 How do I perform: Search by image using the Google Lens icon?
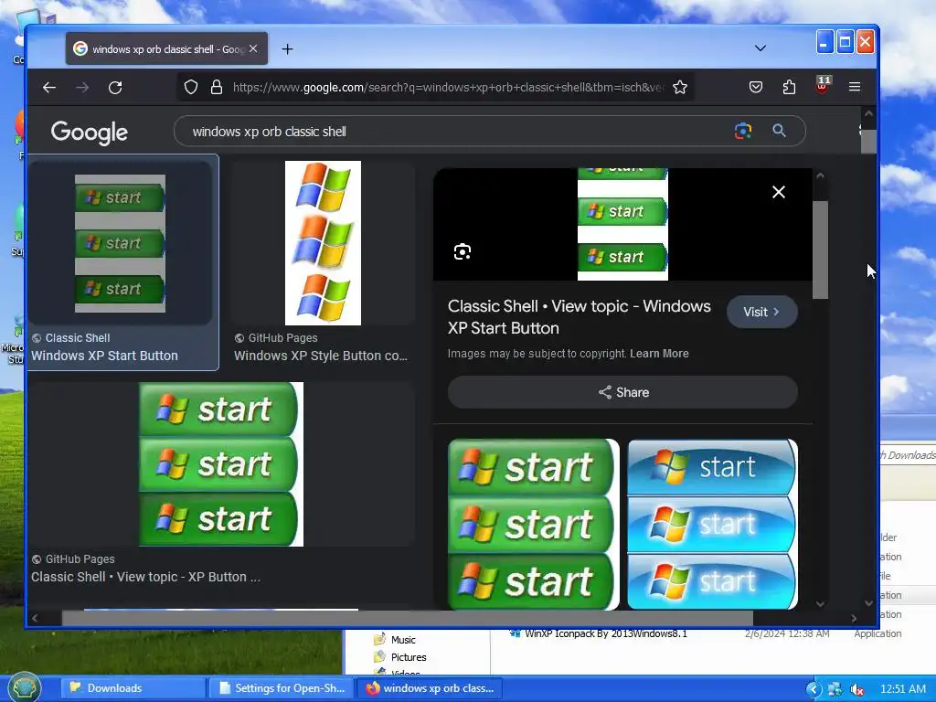coord(742,131)
